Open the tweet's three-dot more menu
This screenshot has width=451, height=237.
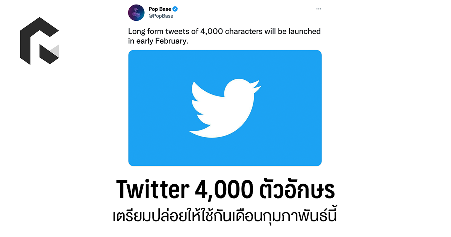[x=318, y=9]
